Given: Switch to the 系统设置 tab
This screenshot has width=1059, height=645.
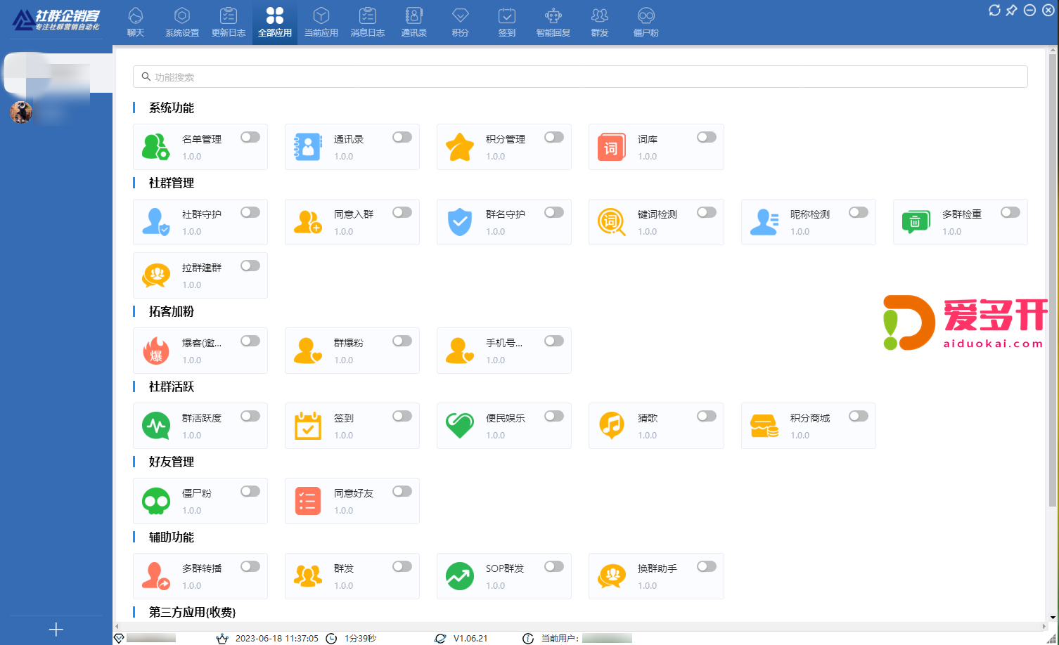Looking at the screenshot, I should click(182, 22).
